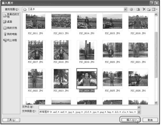161x125 pixels.
Task: Click the file name label PIC_0022.JPG
Action: pos(36,91)
